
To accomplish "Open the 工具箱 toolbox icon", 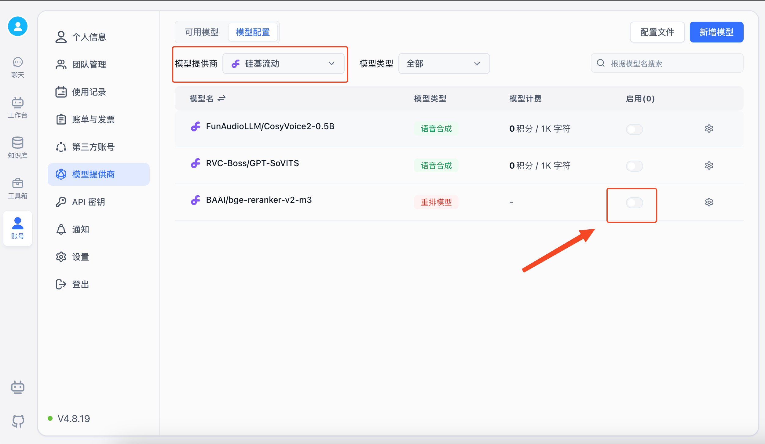I will 18,188.
